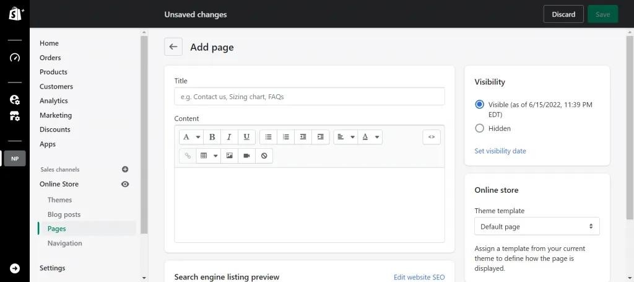This screenshot has height=282, width=634.
Task: Show HTML source code view
Action: pyautogui.click(x=432, y=137)
